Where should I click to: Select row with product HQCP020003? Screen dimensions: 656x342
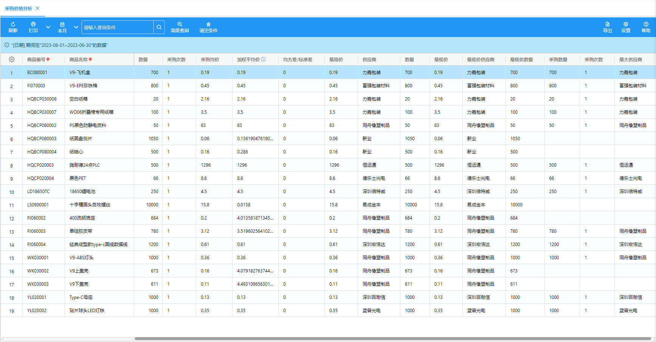[40, 165]
